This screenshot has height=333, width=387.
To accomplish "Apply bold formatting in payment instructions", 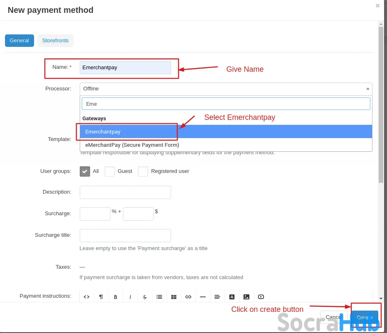I will pyautogui.click(x=115, y=297).
